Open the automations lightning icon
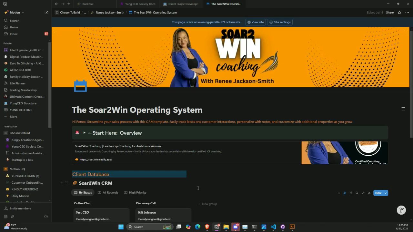Image resolution: width=413 pixels, height=232 pixels. (x=351, y=193)
